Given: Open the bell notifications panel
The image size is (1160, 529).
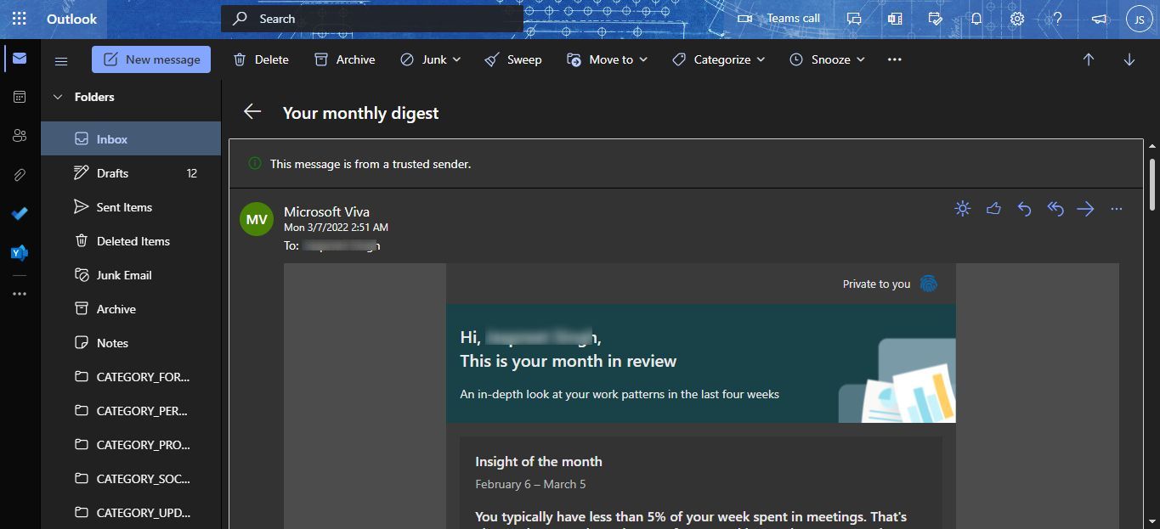Looking at the screenshot, I should 976,19.
